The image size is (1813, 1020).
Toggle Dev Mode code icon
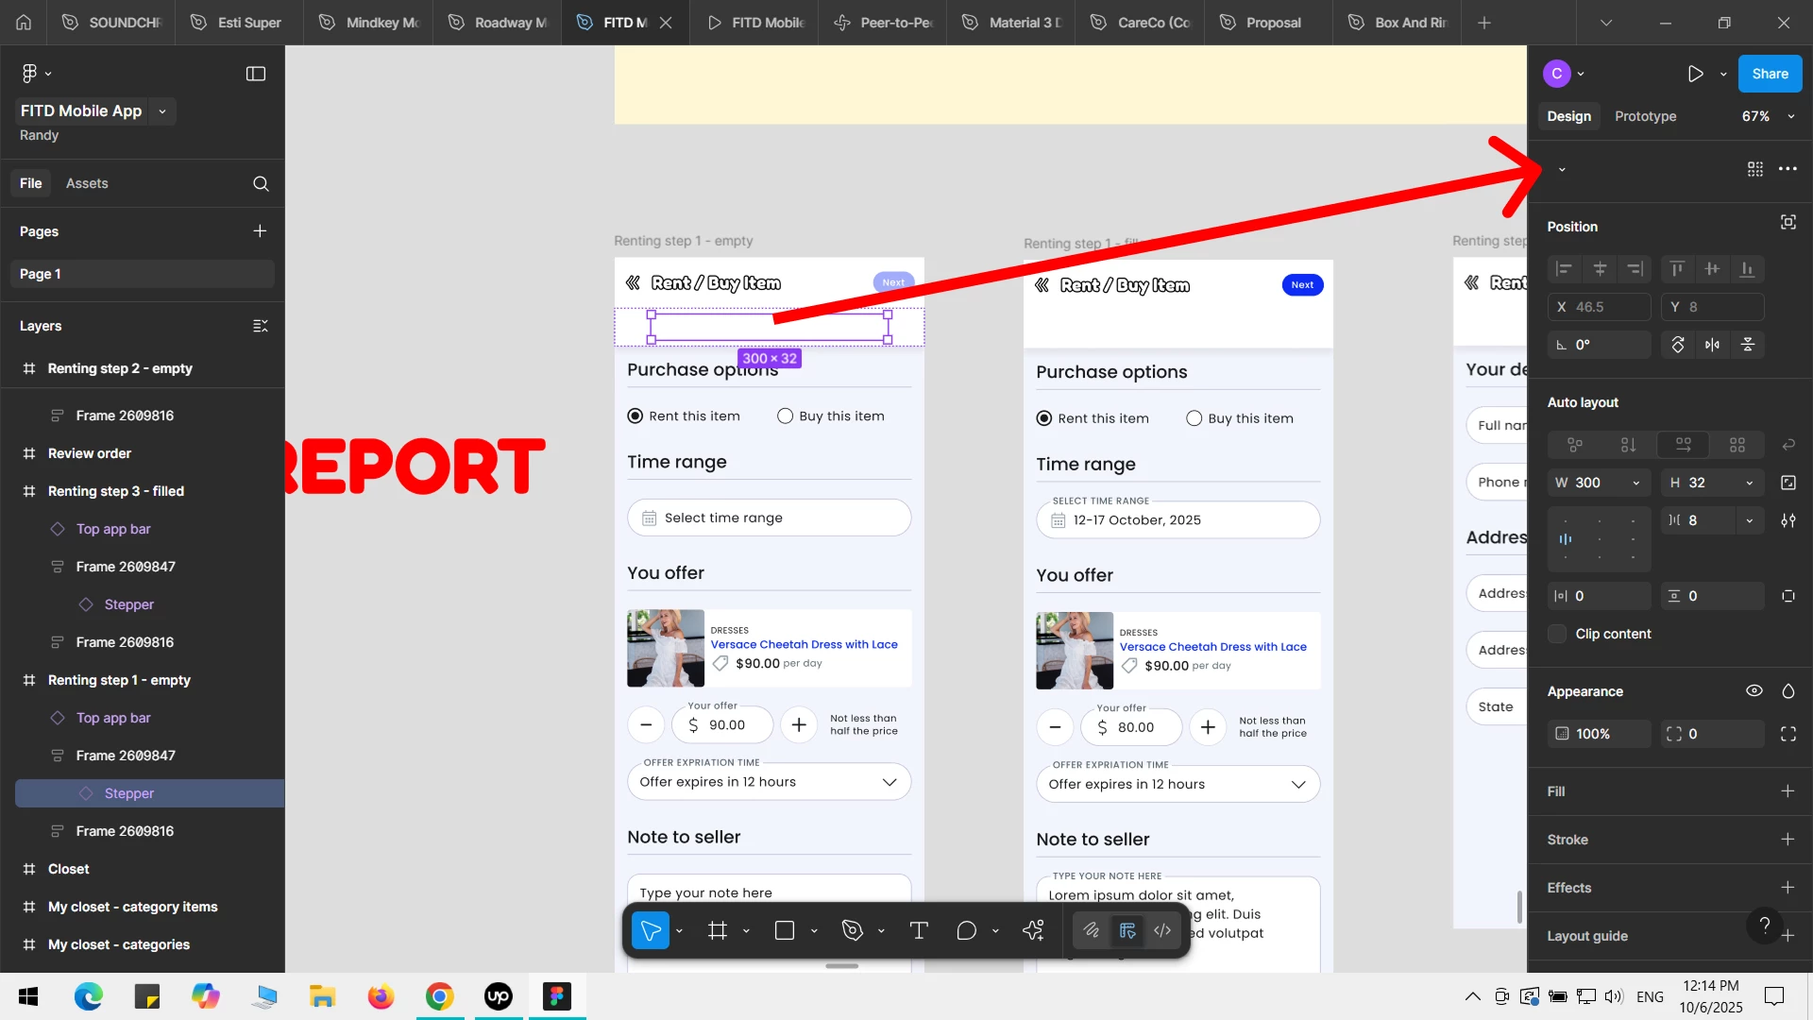[x=1162, y=931]
